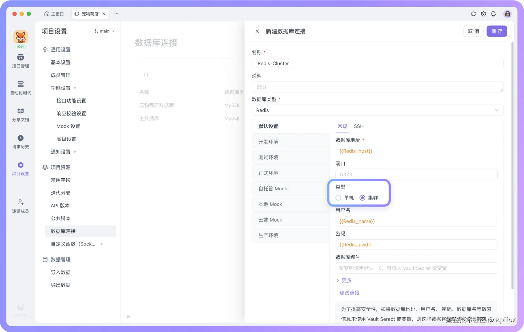This screenshot has width=524, height=332.
Task: View 请求历史 from the sidebar
Action: (21, 142)
